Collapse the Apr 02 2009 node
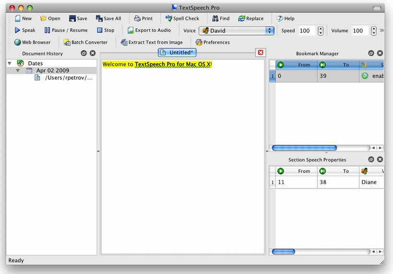Screen dimensions: 393x274 tap(18, 70)
